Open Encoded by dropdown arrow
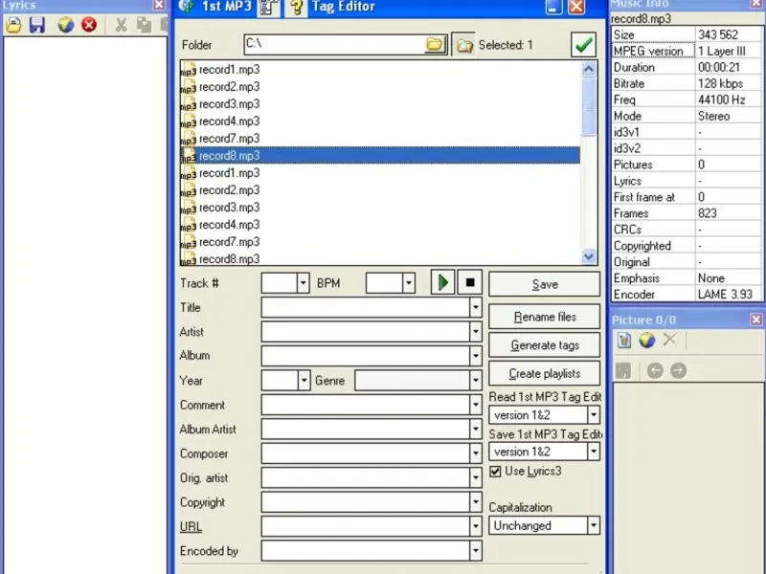Screen dimensions: 766x574 (x=475, y=551)
